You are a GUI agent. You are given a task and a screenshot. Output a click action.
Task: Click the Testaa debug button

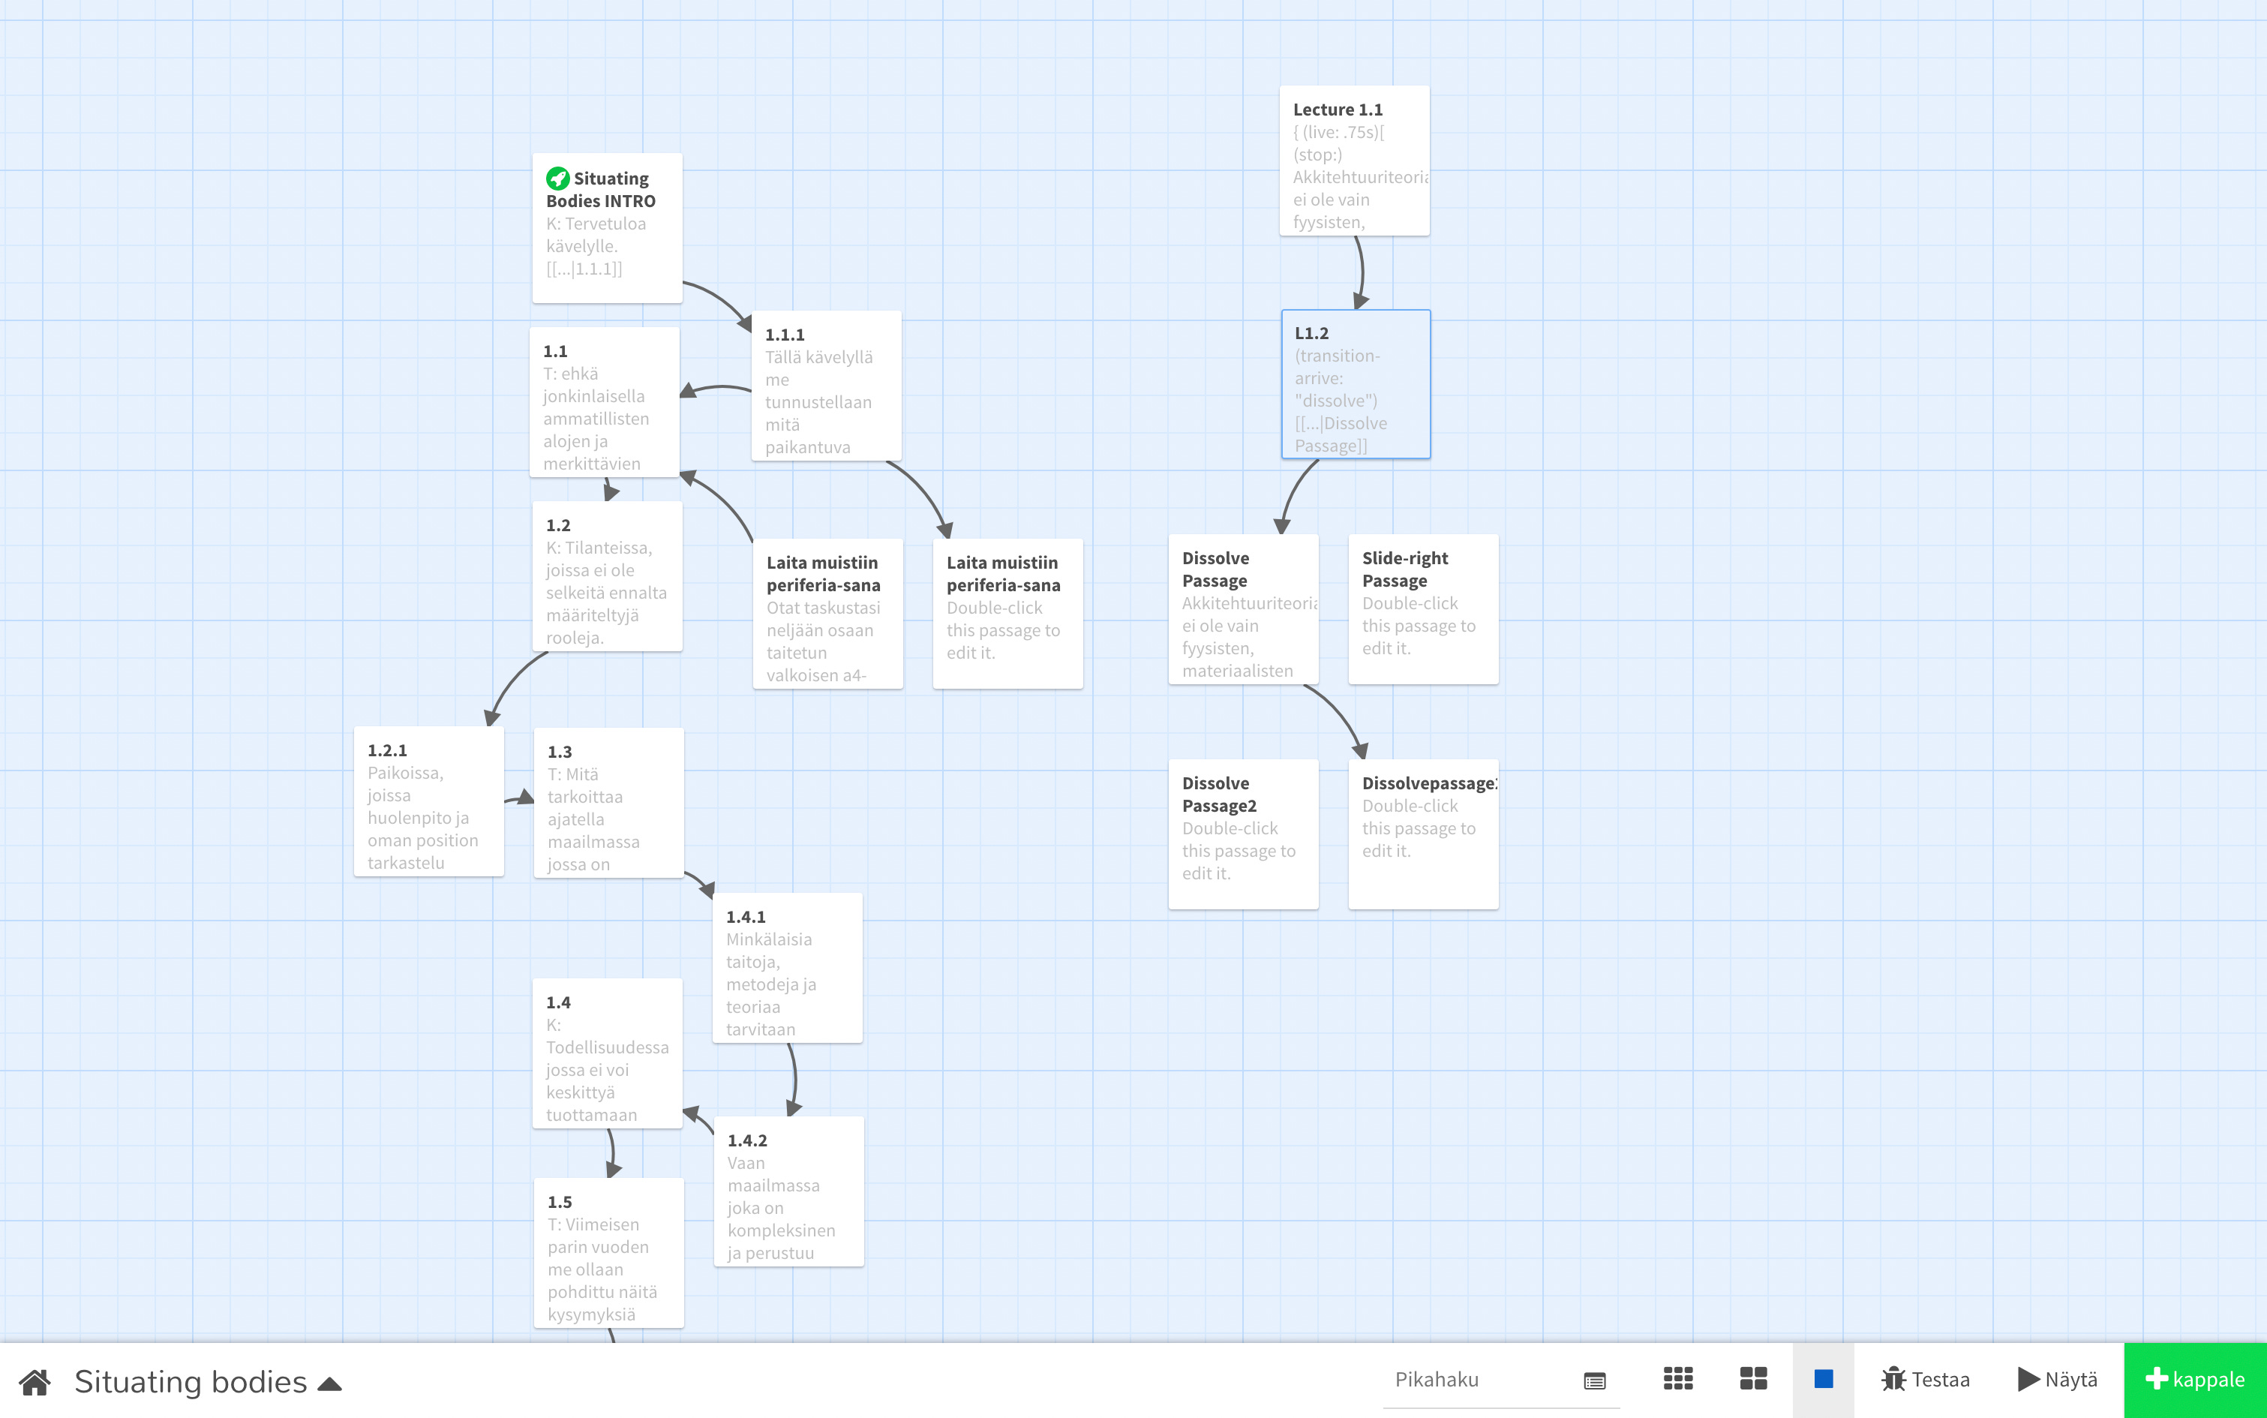point(1925,1380)
